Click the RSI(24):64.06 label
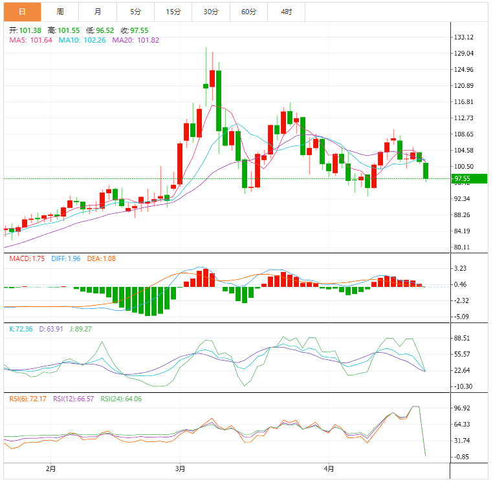Screen dimensions: 493x484 121,399
